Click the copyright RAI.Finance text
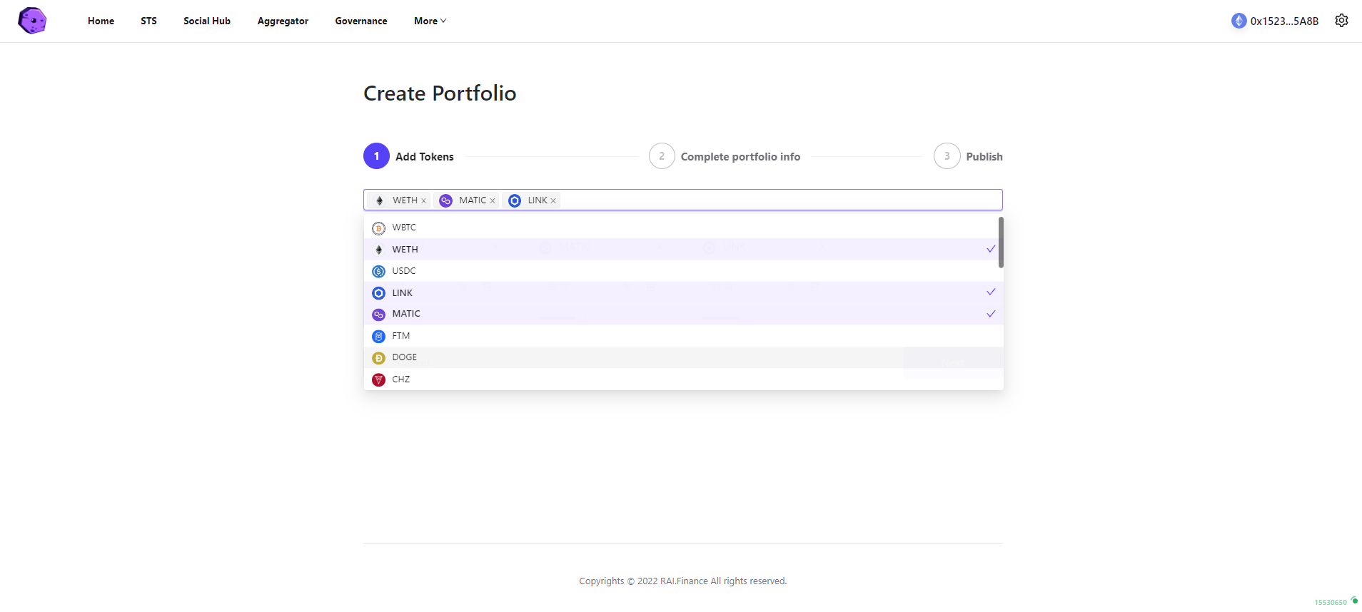 pyautogui.click(x=683, y=581)
